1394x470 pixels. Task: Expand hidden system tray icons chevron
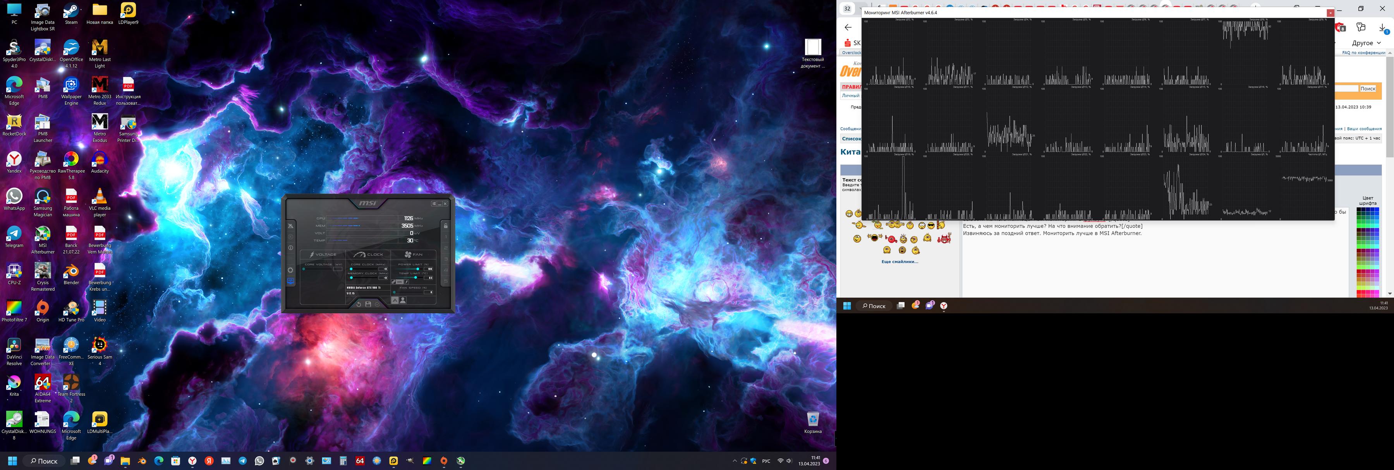pos(734,461)
